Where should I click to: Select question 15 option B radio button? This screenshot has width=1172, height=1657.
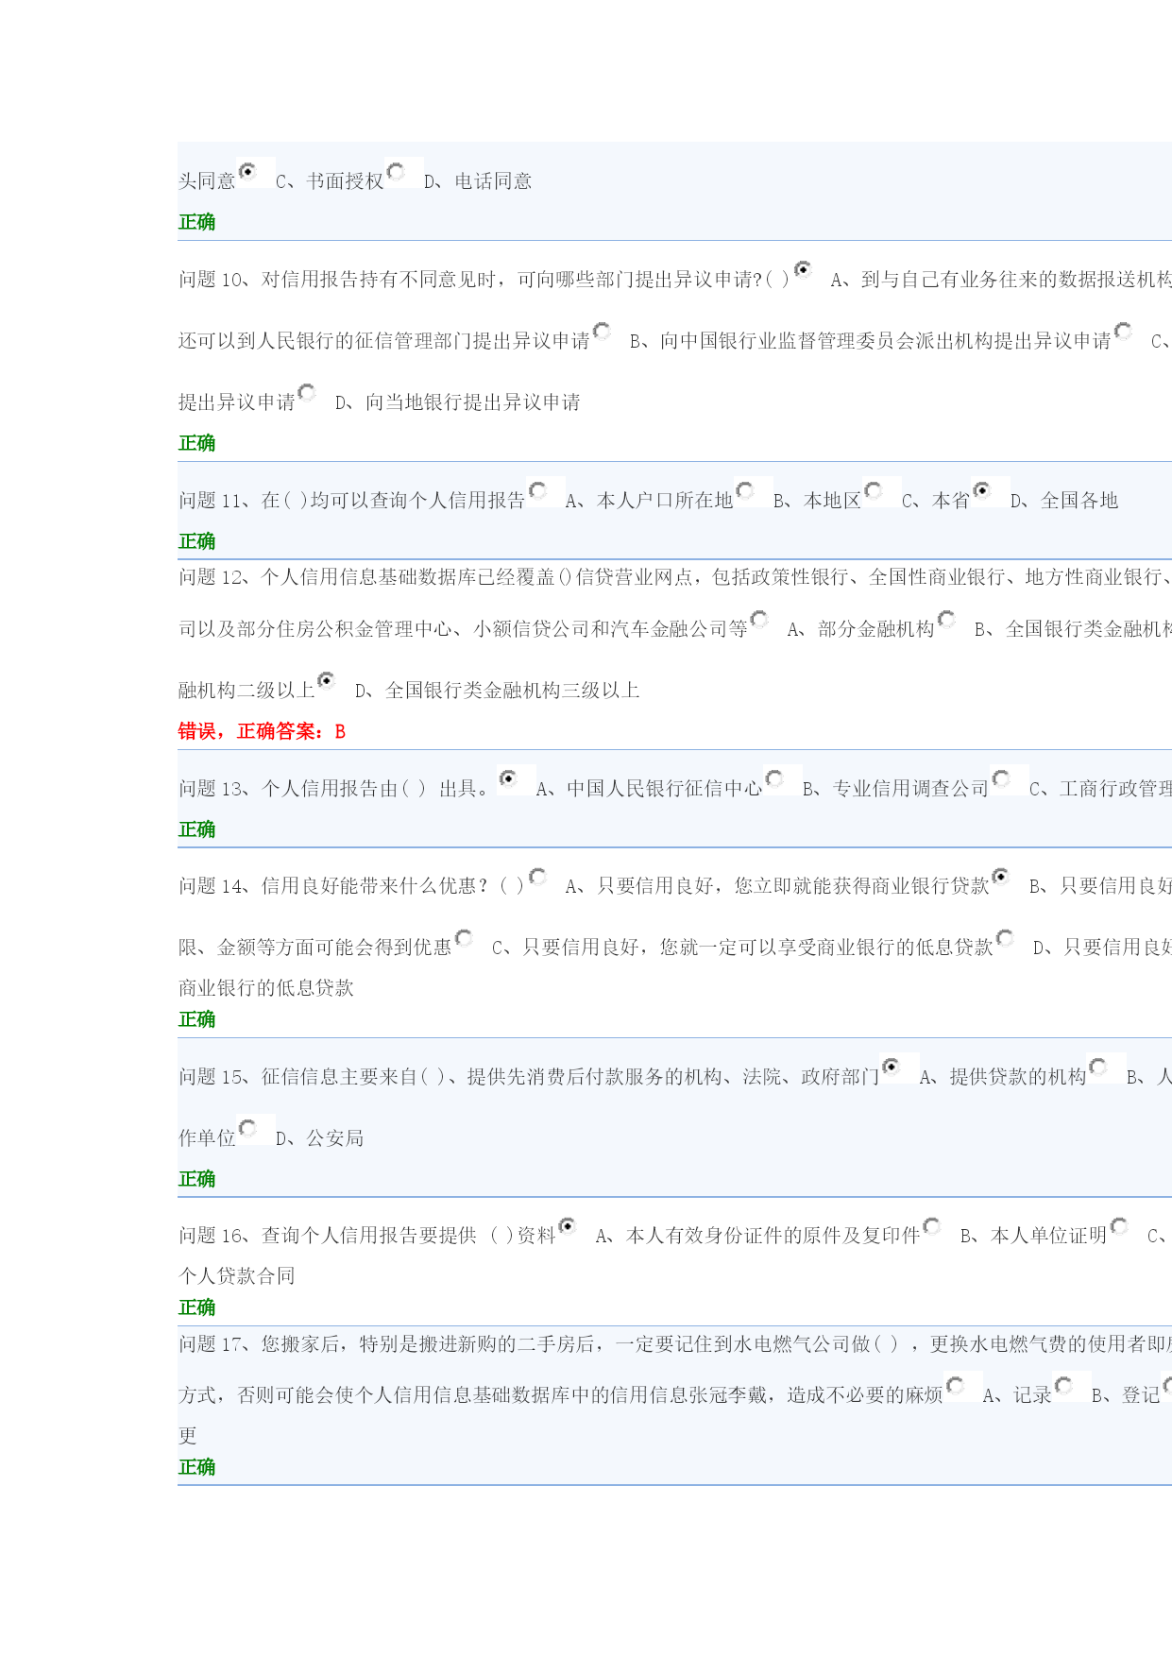click(1098, 1067)
